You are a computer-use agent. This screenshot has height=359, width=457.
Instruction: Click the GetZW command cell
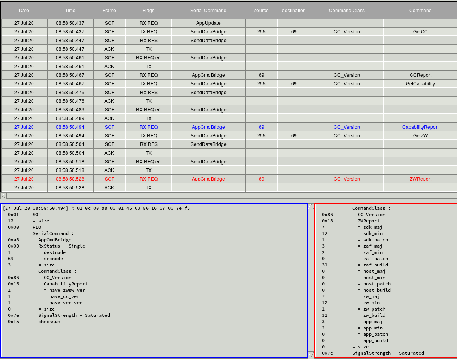click(x=420, y=136)
